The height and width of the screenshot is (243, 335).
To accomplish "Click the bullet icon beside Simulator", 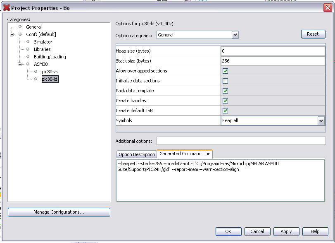I will 28,42.
